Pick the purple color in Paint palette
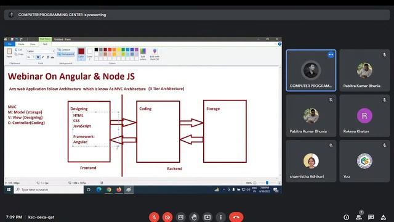Viewport: 394px width, 222px height. [x=137, y=50]
